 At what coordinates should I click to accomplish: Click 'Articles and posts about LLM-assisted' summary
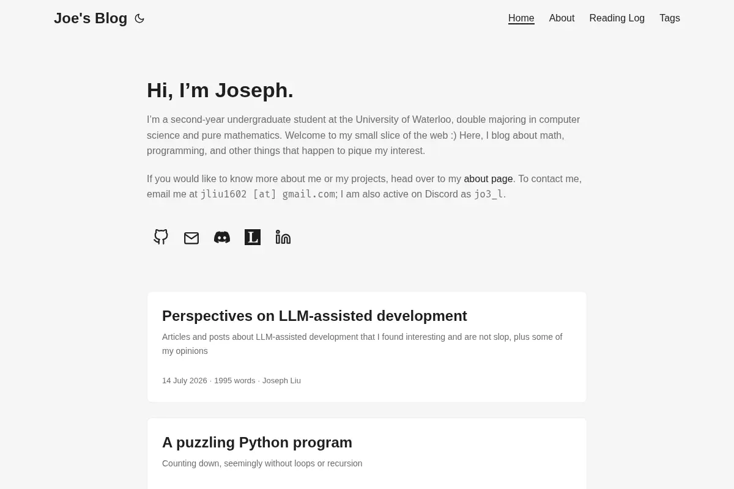[x=362, y=344]
